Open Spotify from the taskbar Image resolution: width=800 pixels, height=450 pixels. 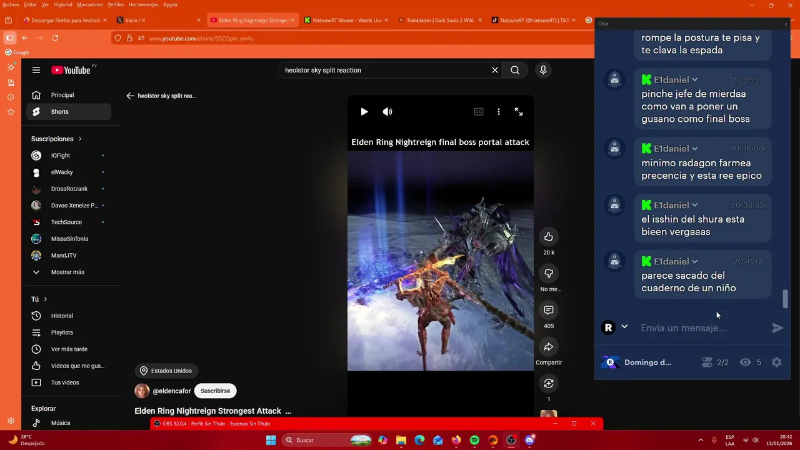pyautogui.click(x=474, y=440)
